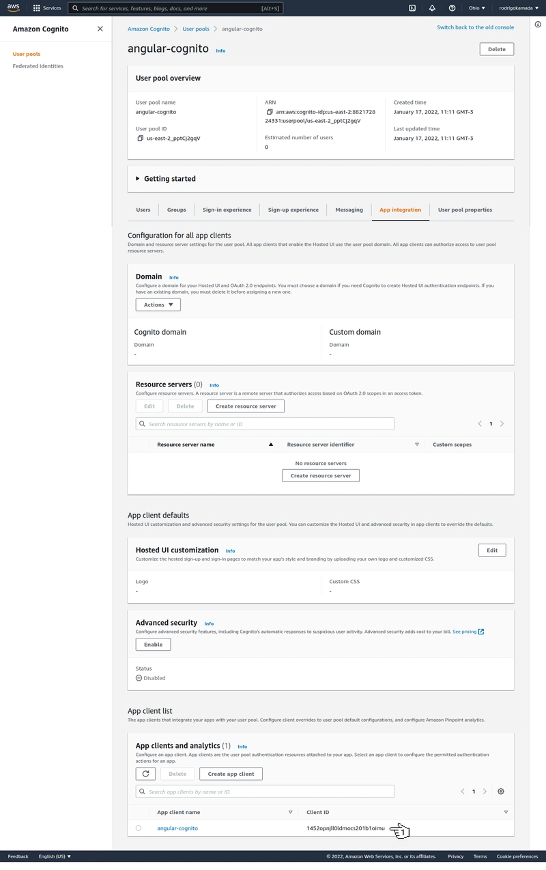Open the Domain Actions dropdown

point(158,305)
